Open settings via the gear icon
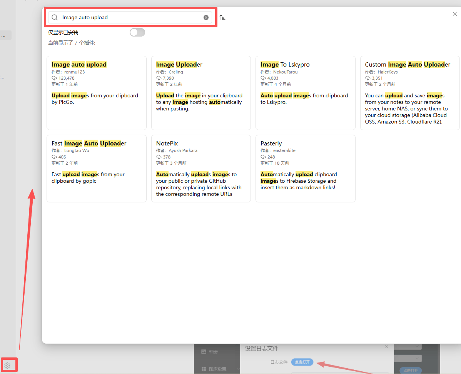 pos(7,365)
